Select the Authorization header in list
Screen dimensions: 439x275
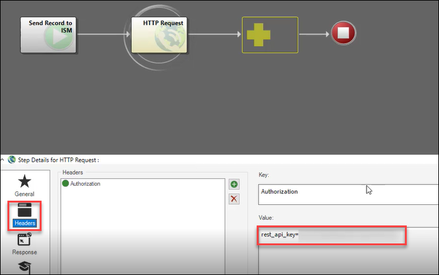(x=85, y=184)
